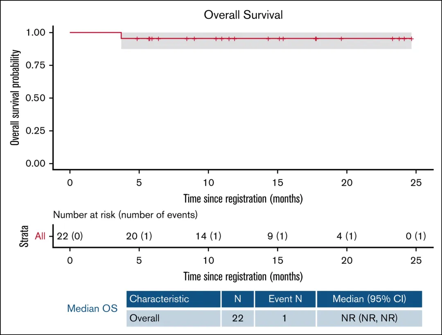
Task: Click the vertical 'Strata' axis label
Action: [25, 236]
